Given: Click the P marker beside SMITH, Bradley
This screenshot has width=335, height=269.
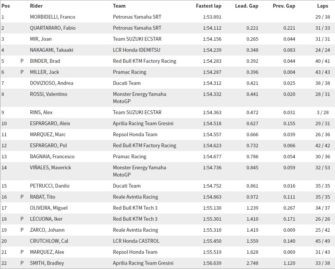Looking at the screenshot, I should (22, 263).
